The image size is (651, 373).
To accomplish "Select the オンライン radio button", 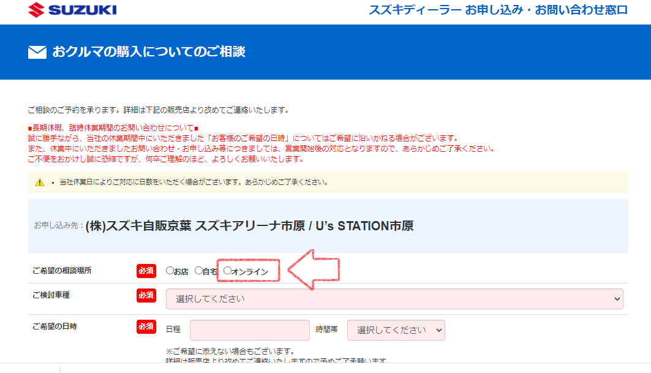I will pos(228,271).
